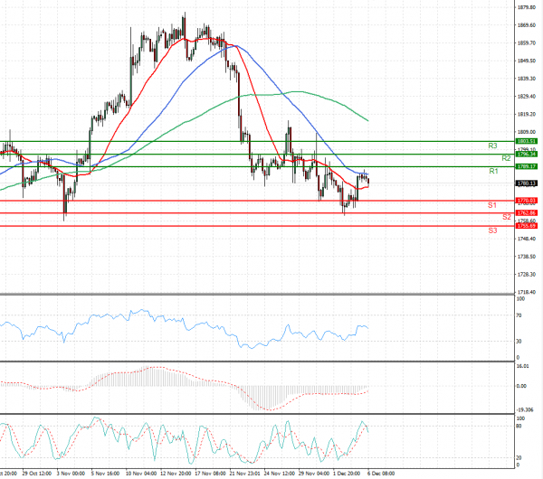The height and width of the screenshot is (479, 543).
Task: Click the 24 Nov 12:00 time label
Action: coord(279,472)
